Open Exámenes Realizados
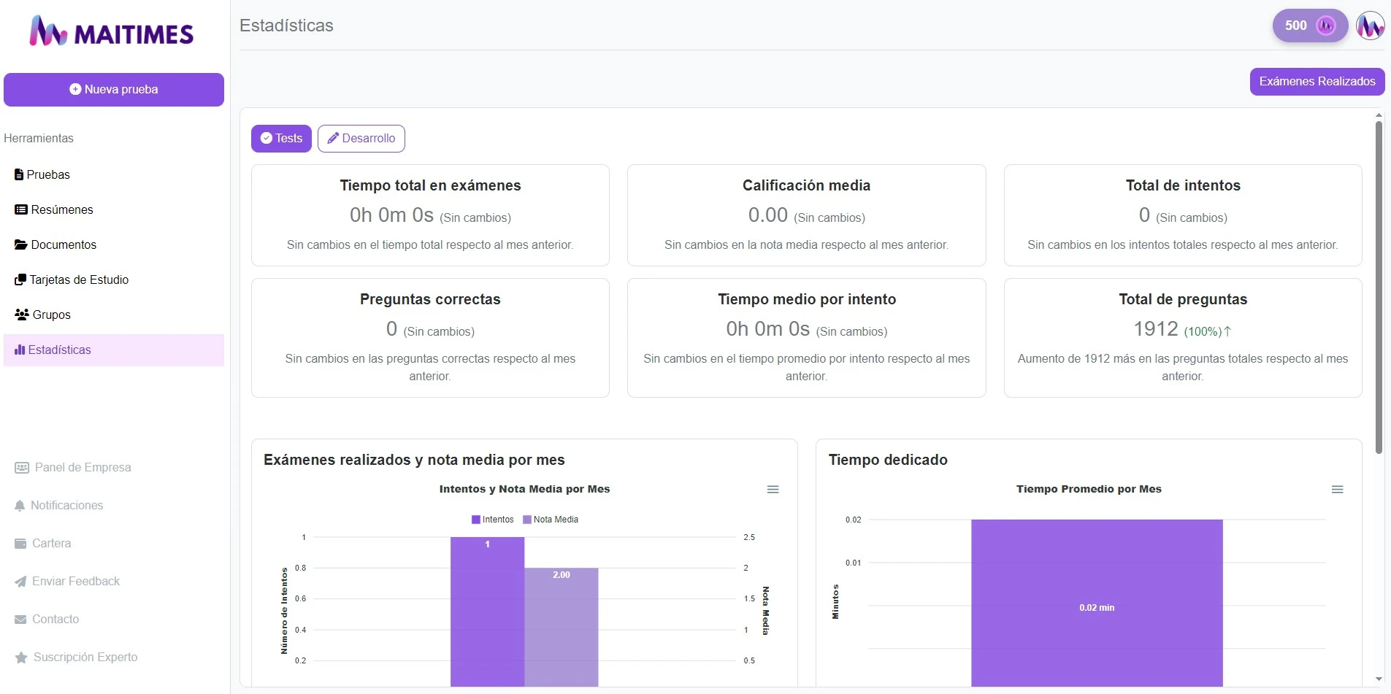The image size is (1391, 694). pyautogui.click(x=1317, y=82)
